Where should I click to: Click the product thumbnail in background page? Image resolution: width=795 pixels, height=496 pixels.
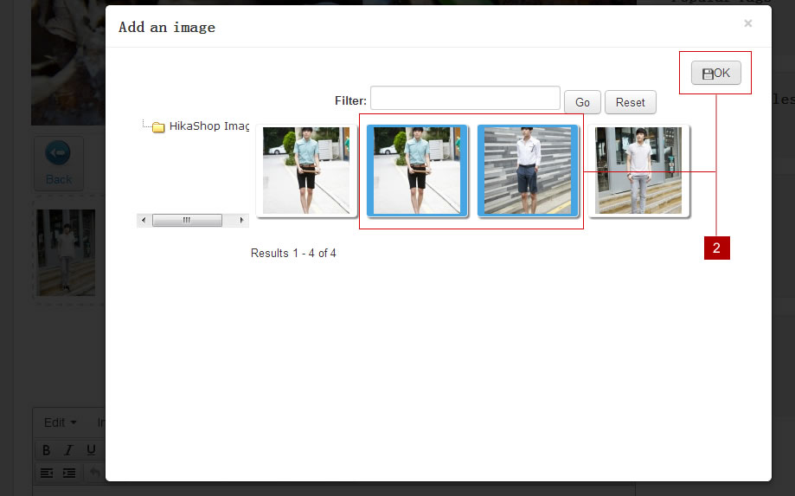(x=66, y=253)
